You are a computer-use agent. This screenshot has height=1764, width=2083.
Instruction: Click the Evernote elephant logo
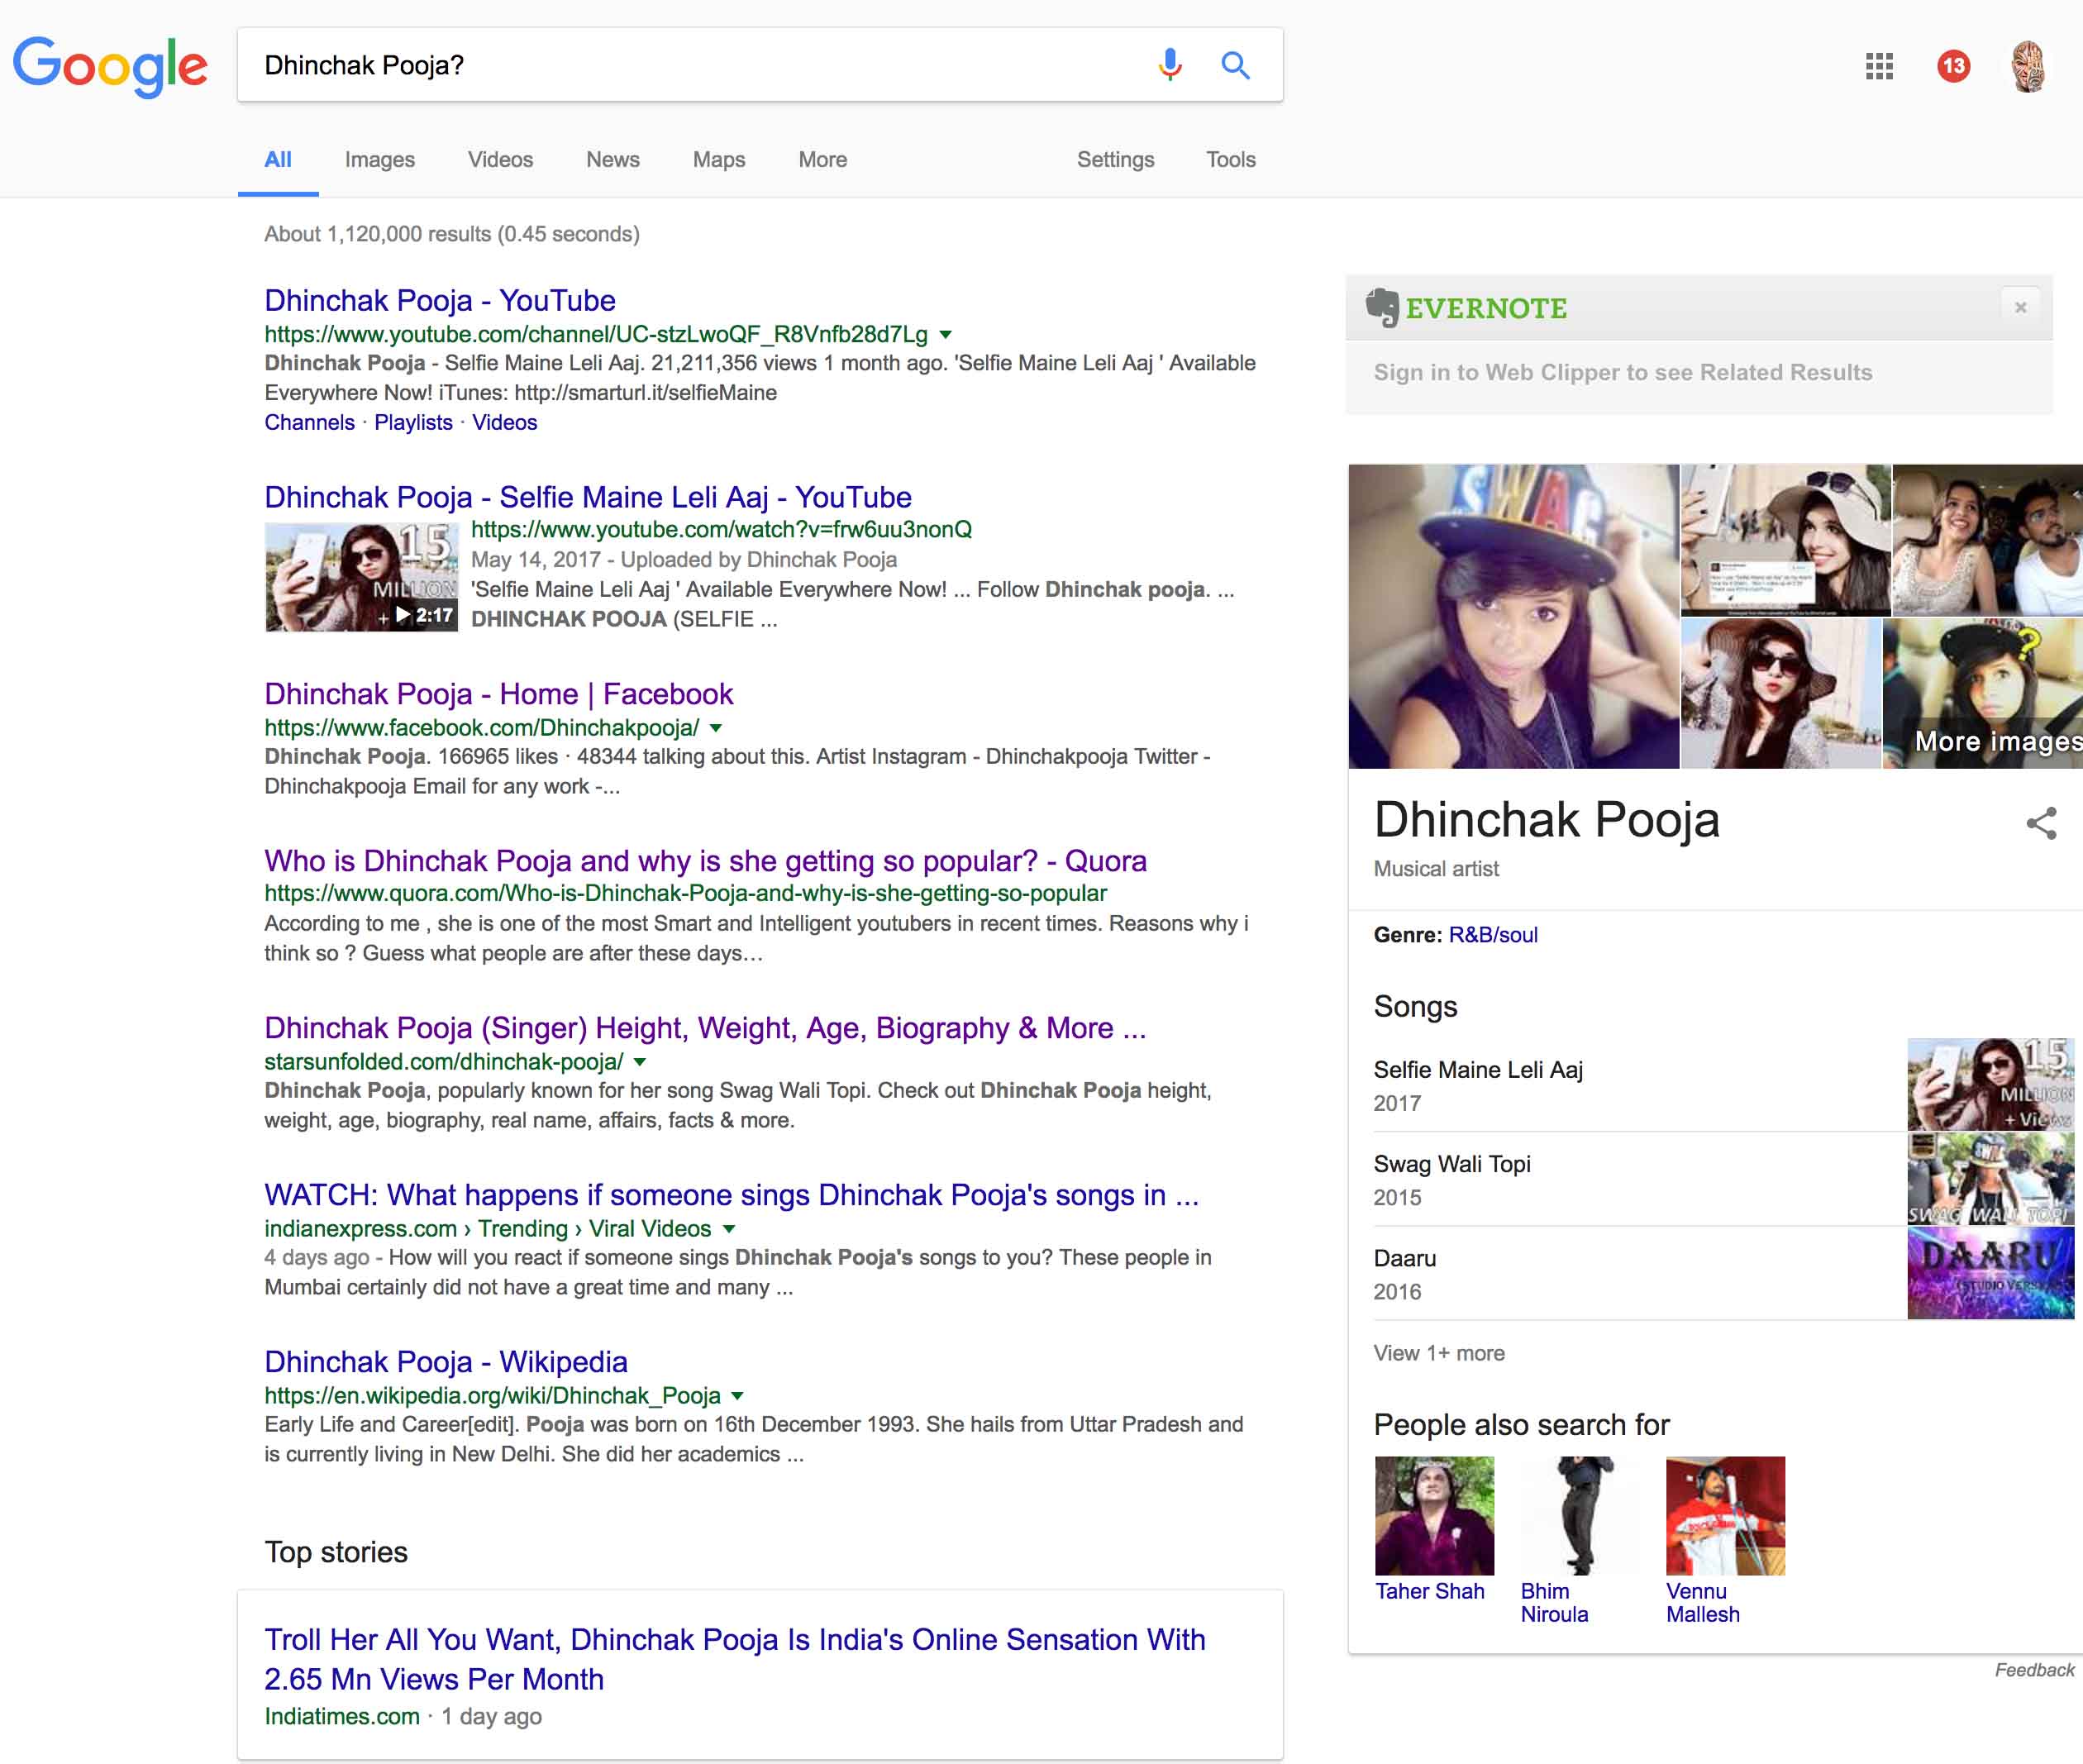click(x=1383, y=308)
